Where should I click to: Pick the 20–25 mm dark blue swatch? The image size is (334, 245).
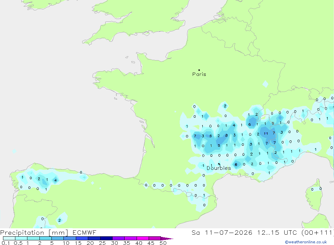[94, 238]
